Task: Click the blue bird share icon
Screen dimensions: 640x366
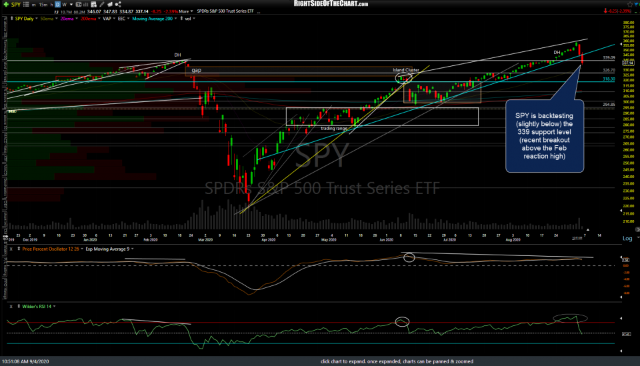Action: 637,4
